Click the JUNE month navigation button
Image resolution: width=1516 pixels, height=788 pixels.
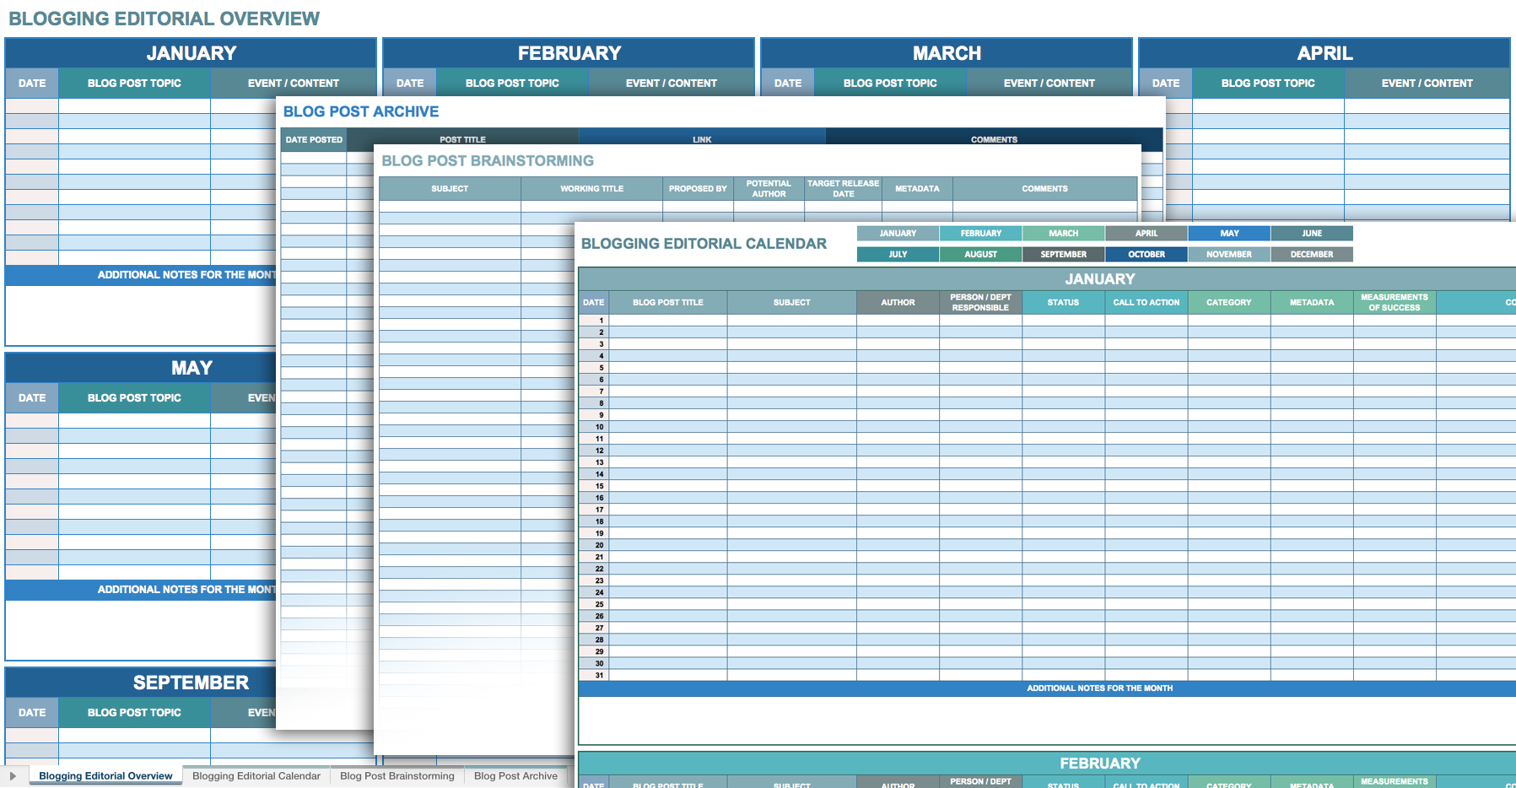coord(1312,234)
